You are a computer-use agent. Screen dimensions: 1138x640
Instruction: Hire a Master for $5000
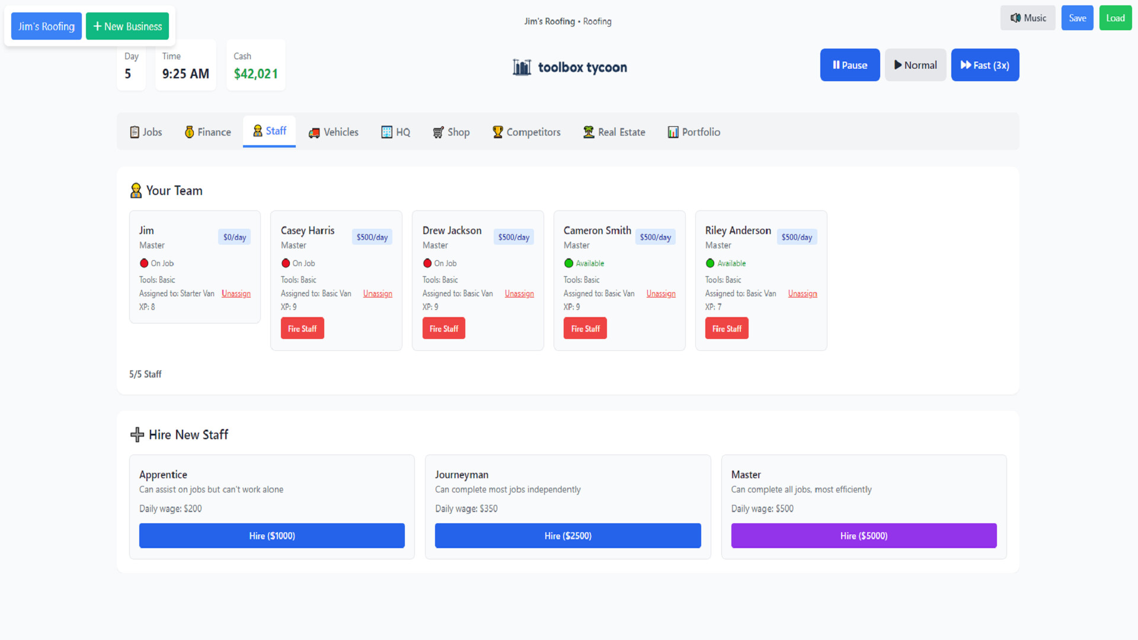click(x=863, y=535)
